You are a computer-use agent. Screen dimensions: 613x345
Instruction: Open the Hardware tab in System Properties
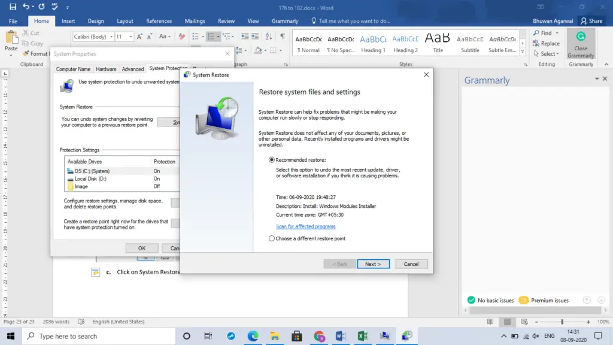tap(106, 69)
